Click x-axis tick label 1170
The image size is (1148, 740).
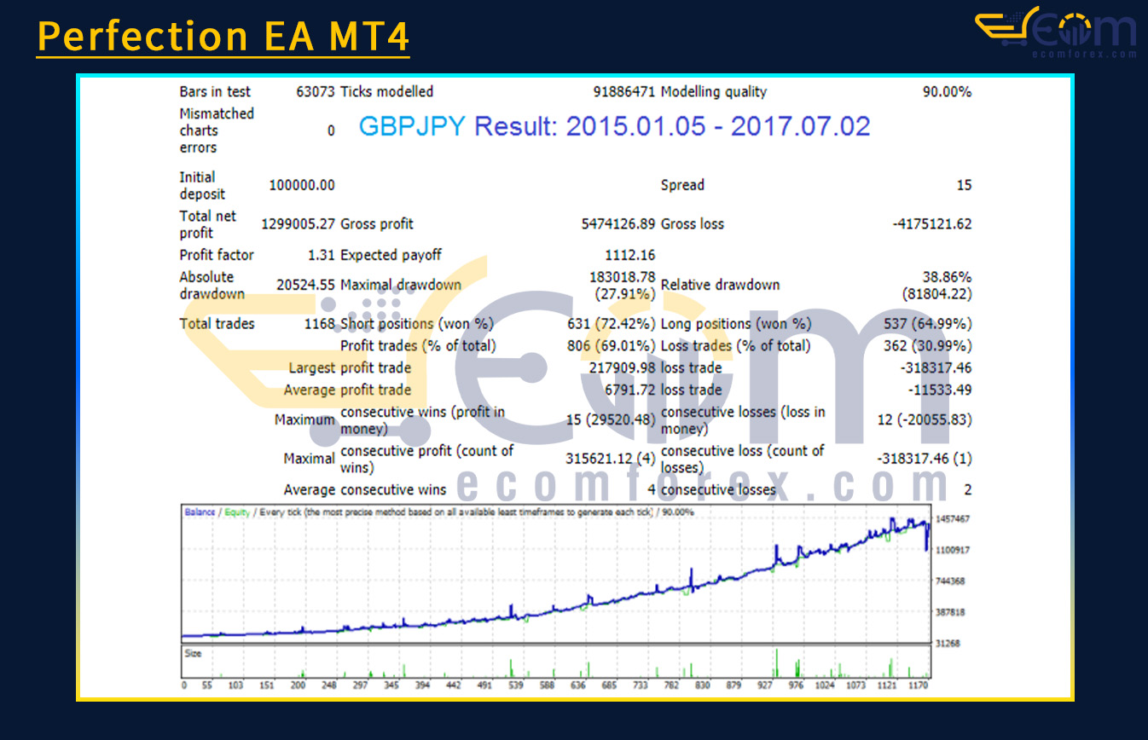[919, 685]
